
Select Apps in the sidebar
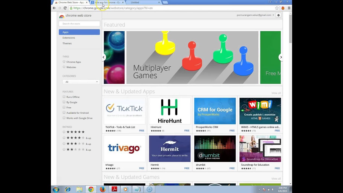click(79, 32)
